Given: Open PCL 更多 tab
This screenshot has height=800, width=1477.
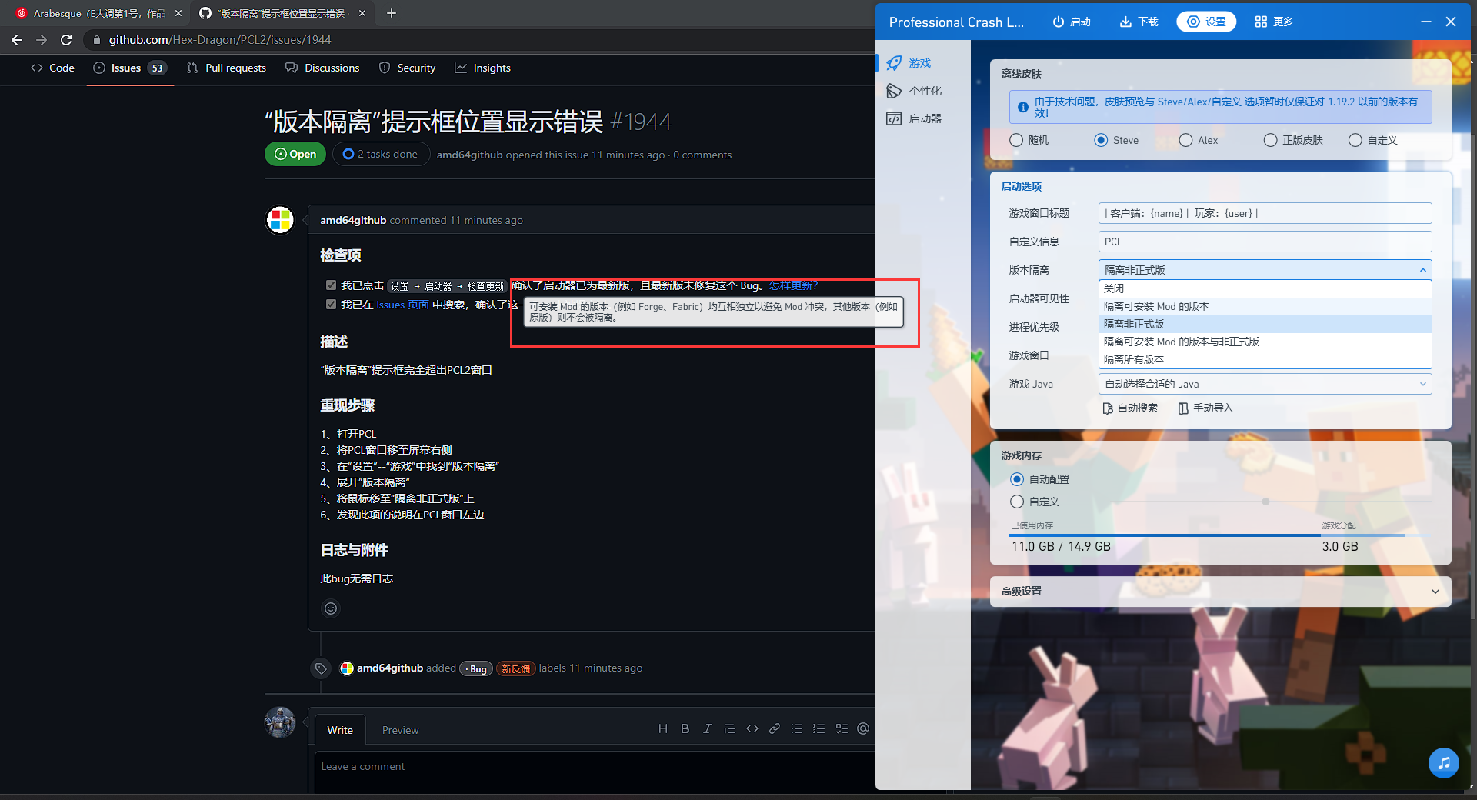Looking at the screenshot, I should [1274, 22].
